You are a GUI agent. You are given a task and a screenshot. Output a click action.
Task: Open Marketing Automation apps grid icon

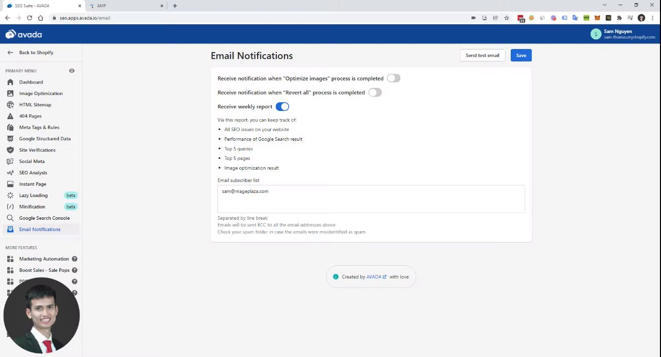[x=10, y=259]
